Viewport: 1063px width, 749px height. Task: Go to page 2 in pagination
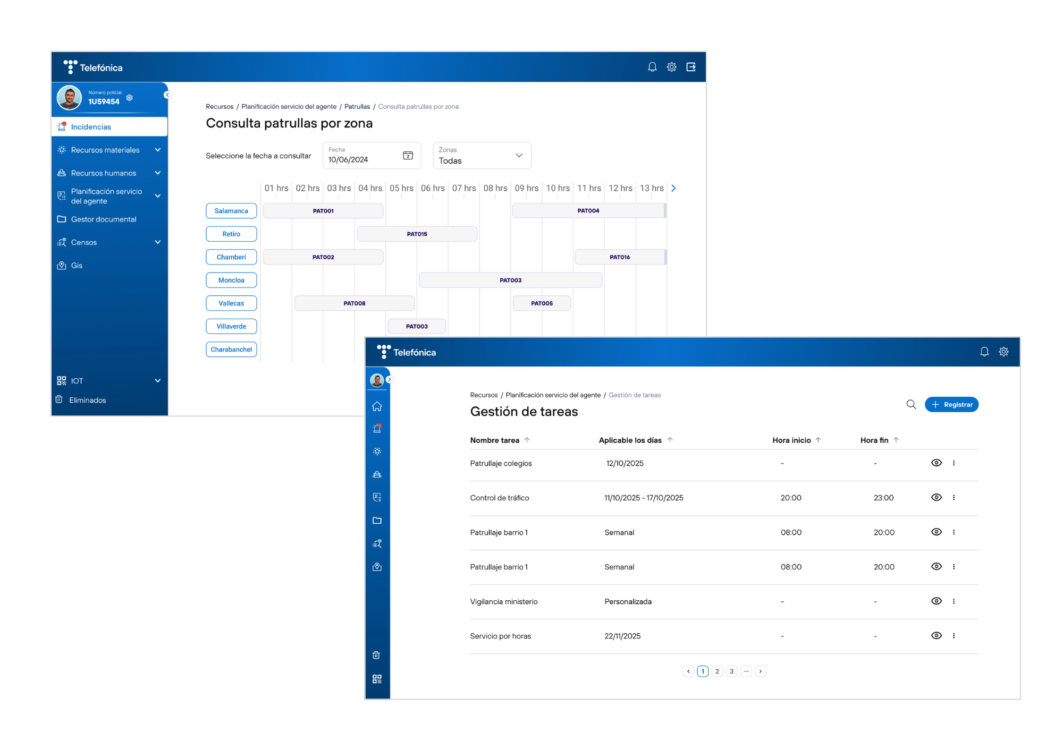point(717,671)
